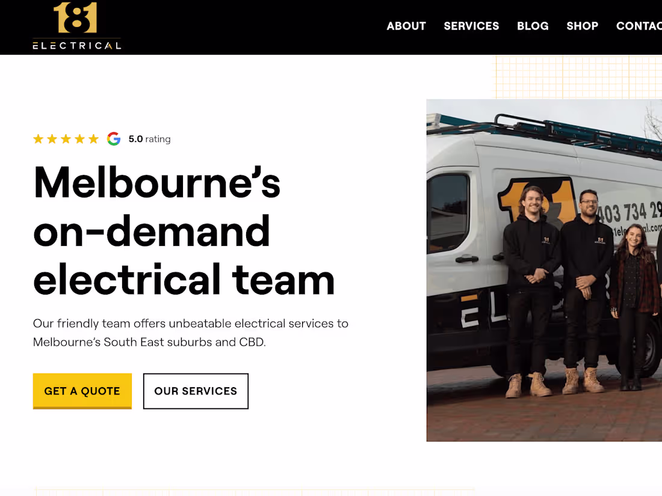
Task: Click the GET A QUOTE button
Action: pos(82,391)
